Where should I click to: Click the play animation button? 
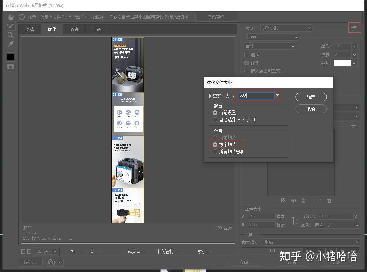tap(331, 251)
